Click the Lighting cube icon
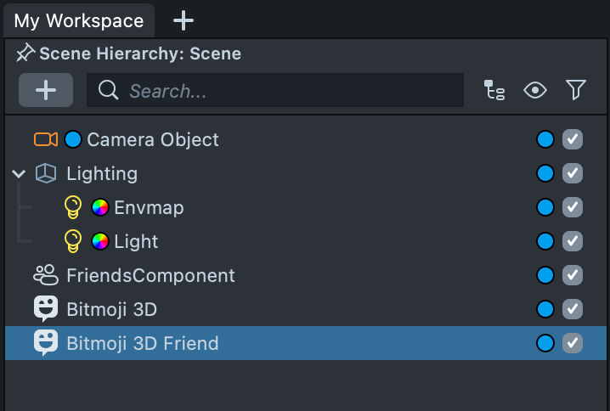 point(46,173)
